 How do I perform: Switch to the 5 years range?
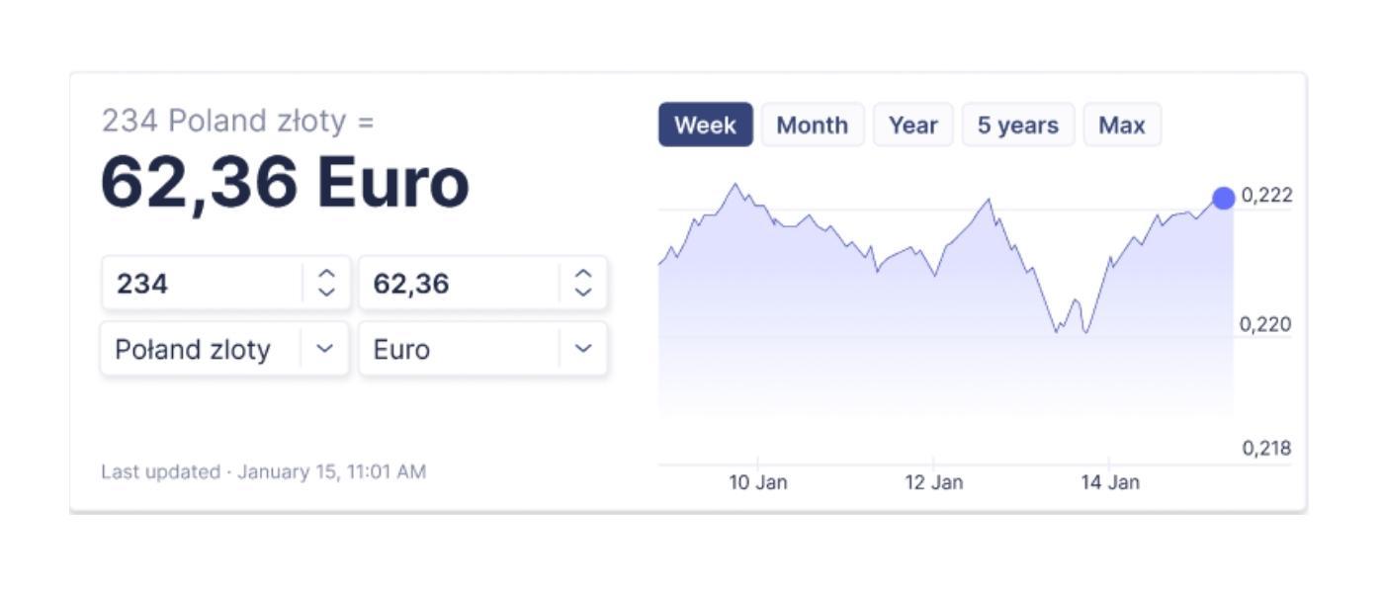(1017, 126)
